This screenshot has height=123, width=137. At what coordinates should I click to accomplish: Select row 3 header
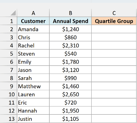tap(9, 37)
